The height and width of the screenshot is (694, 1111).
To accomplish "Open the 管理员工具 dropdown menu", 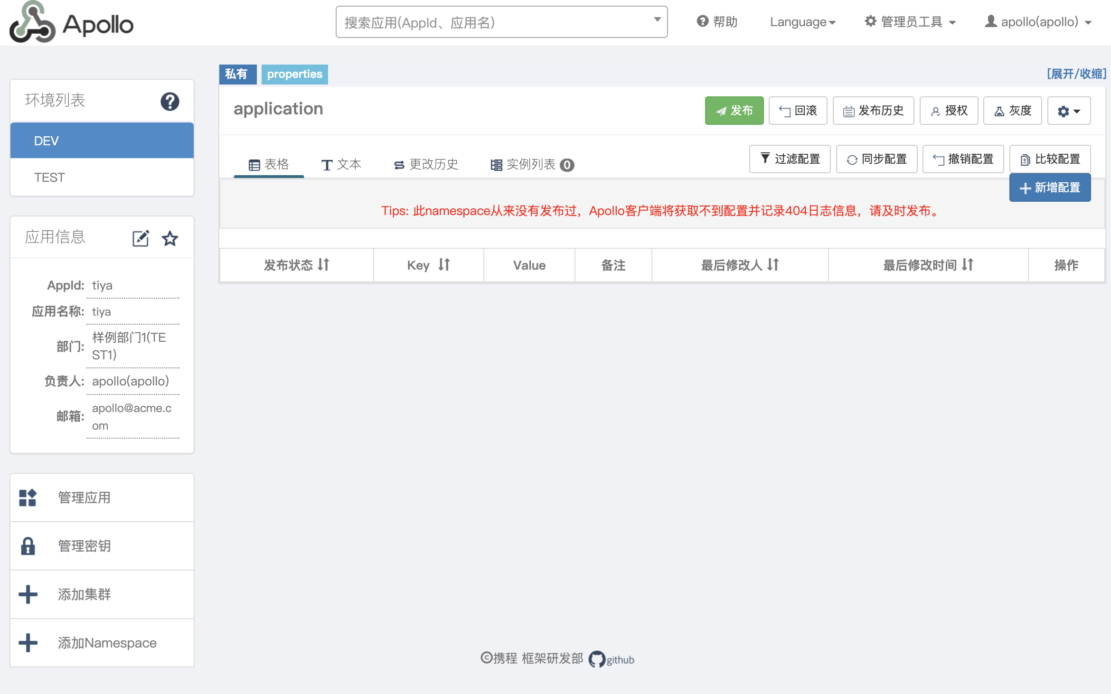I will coord(910,22).
